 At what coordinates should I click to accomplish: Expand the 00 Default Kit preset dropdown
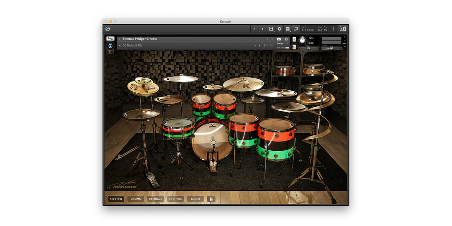point(119,45)
